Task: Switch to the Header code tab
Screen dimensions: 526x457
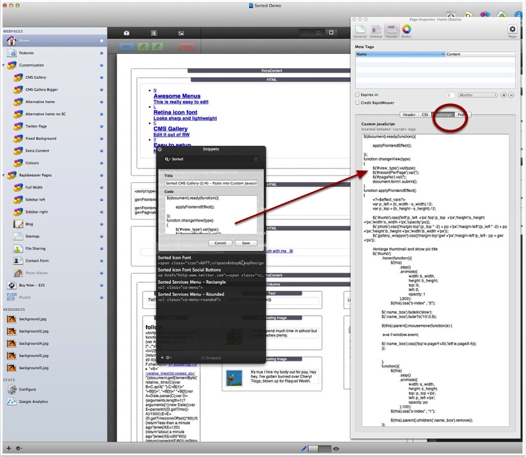Action: [x=409, y=115]
